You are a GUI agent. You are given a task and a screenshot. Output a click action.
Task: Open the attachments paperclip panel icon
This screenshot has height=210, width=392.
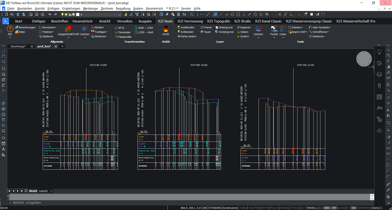tap(379, 86)
